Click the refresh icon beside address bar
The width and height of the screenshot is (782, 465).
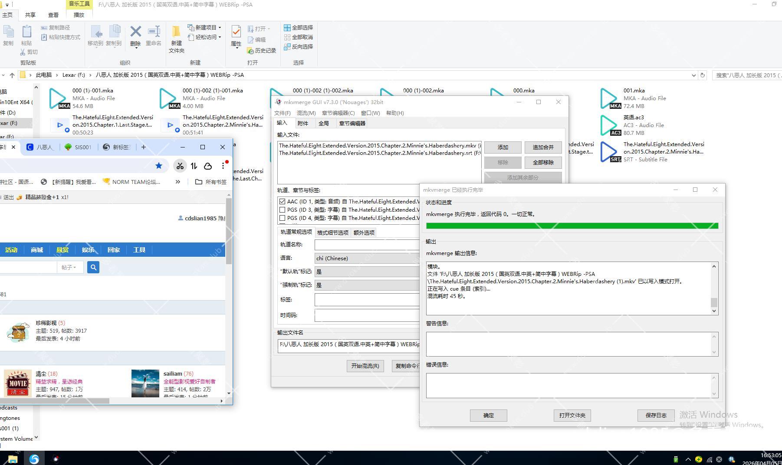pos(702,75)
